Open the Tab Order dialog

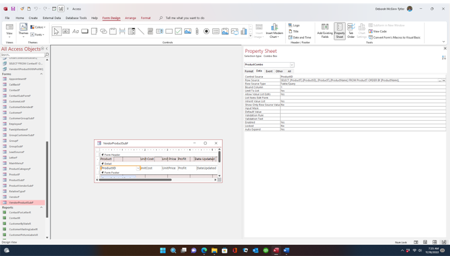351,31
